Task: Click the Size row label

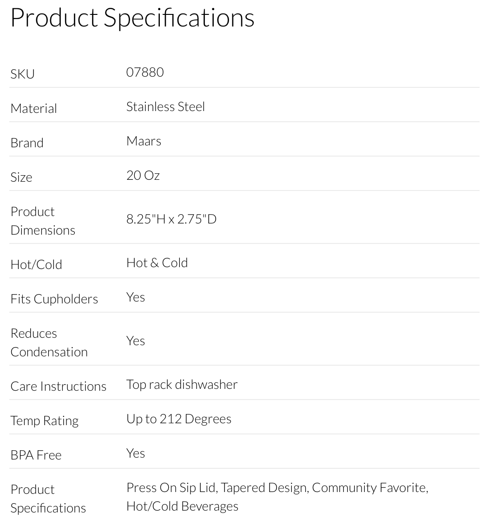Action: 21,177
